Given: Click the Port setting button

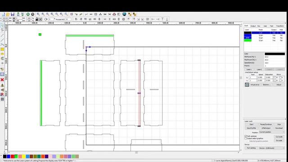Looking at the screenshot, I should (x=251, y=148).
